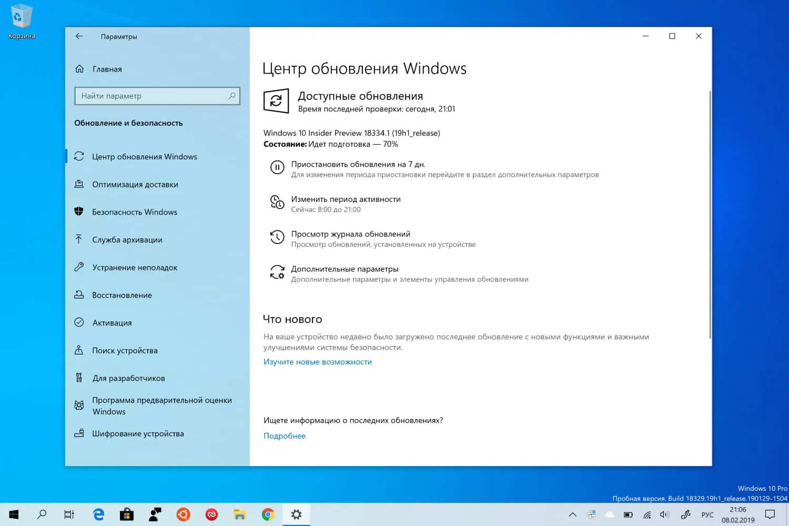Select the Устранение неполадок wrench icon
789x526 pixels.
pyautogui.click(x=79, y=267)
